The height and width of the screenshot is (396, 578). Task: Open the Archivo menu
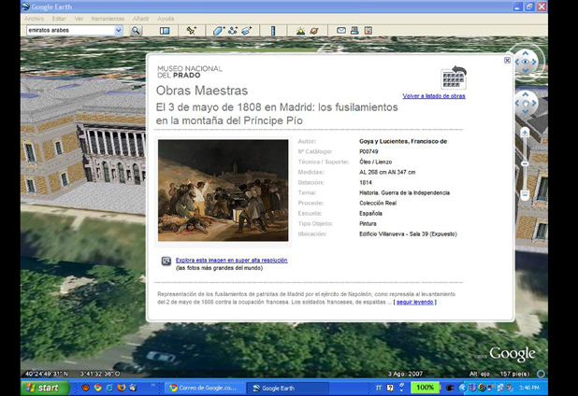[35, 19]
